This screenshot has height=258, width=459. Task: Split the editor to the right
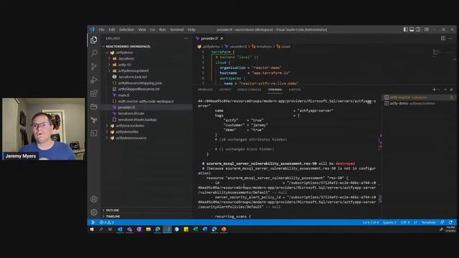(443, 38)
